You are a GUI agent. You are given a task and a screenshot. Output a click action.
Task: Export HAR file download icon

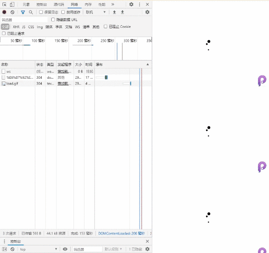122,12
